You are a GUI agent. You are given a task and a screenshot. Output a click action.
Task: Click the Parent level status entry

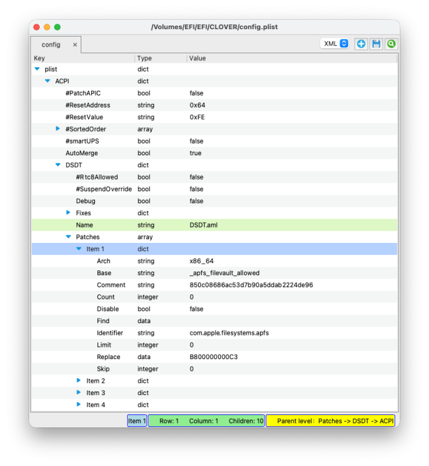(330, 421)
